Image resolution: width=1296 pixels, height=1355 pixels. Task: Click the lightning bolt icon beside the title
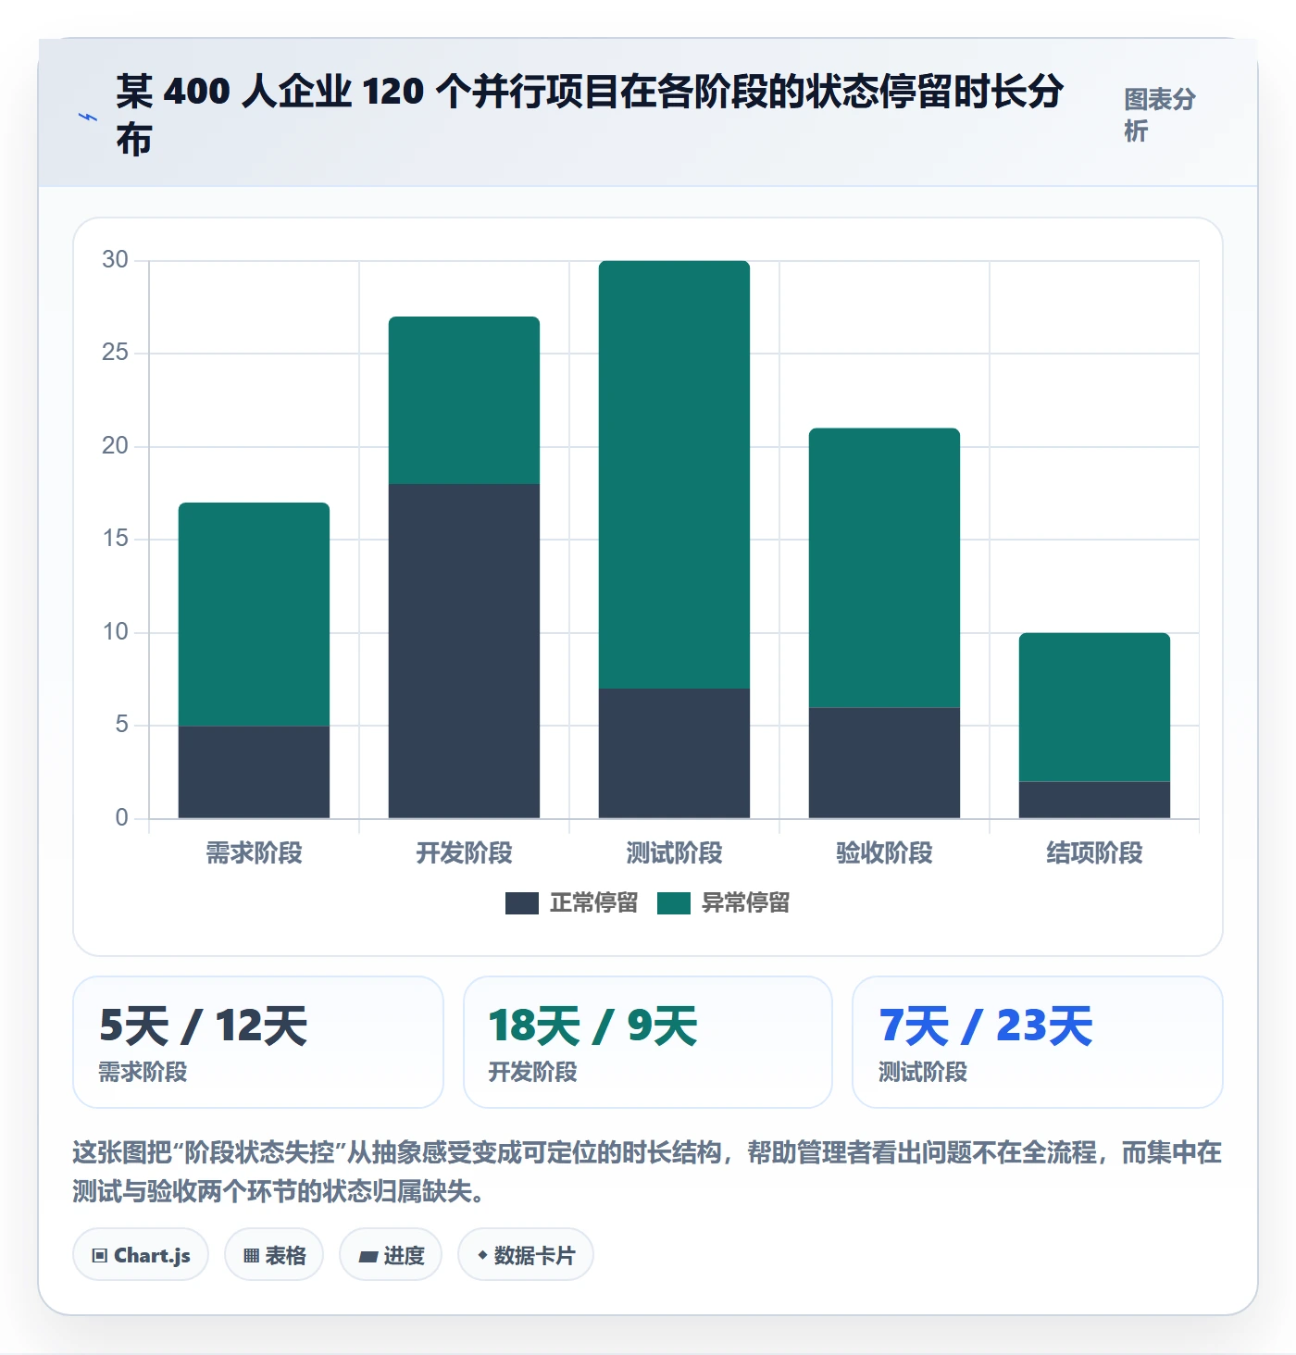point(88,117)
